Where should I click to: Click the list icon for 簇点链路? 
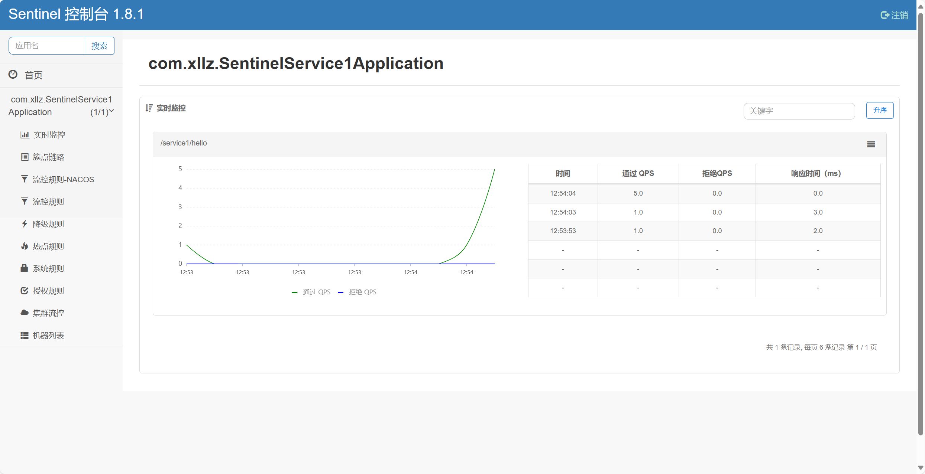click(25, 157)
